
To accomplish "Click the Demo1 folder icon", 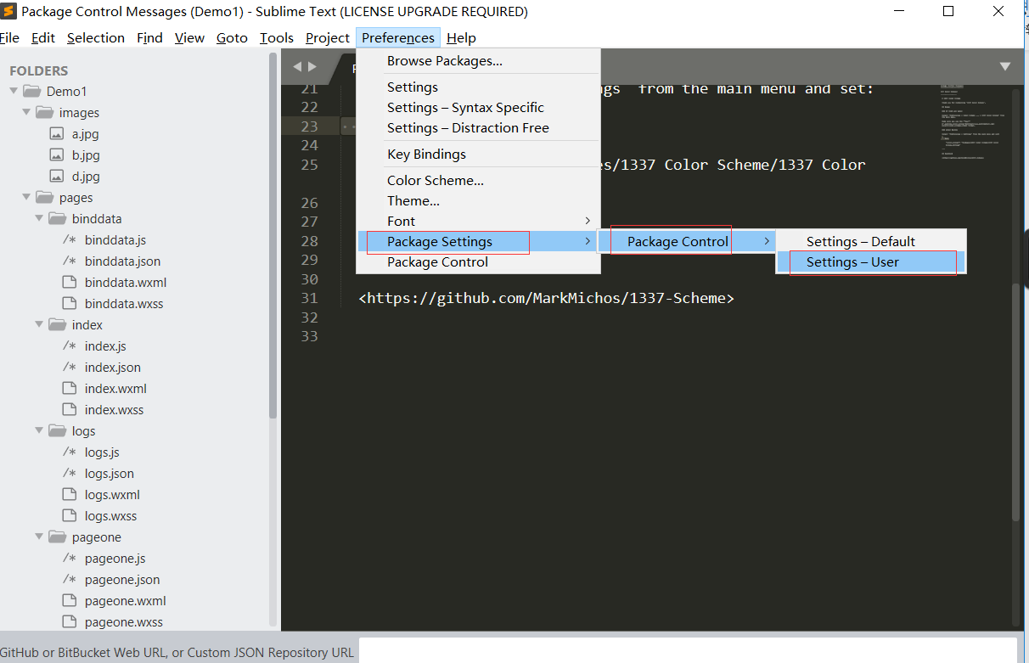I will (31, 91).
